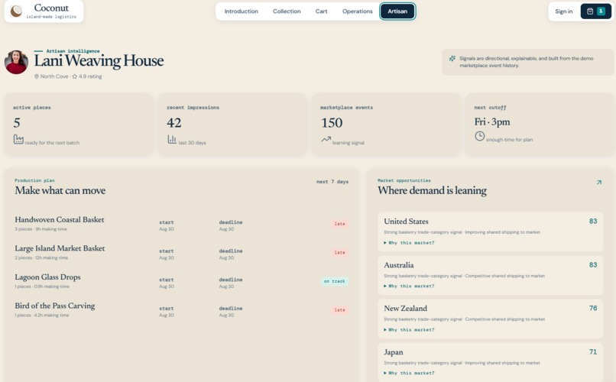This screenshot has width=616, height=382.
Task: Click the factory icon under active pieces
Action: (18, 139)
